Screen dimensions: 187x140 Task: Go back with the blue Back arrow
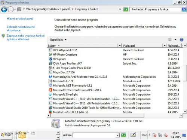[x=4, y=9]
